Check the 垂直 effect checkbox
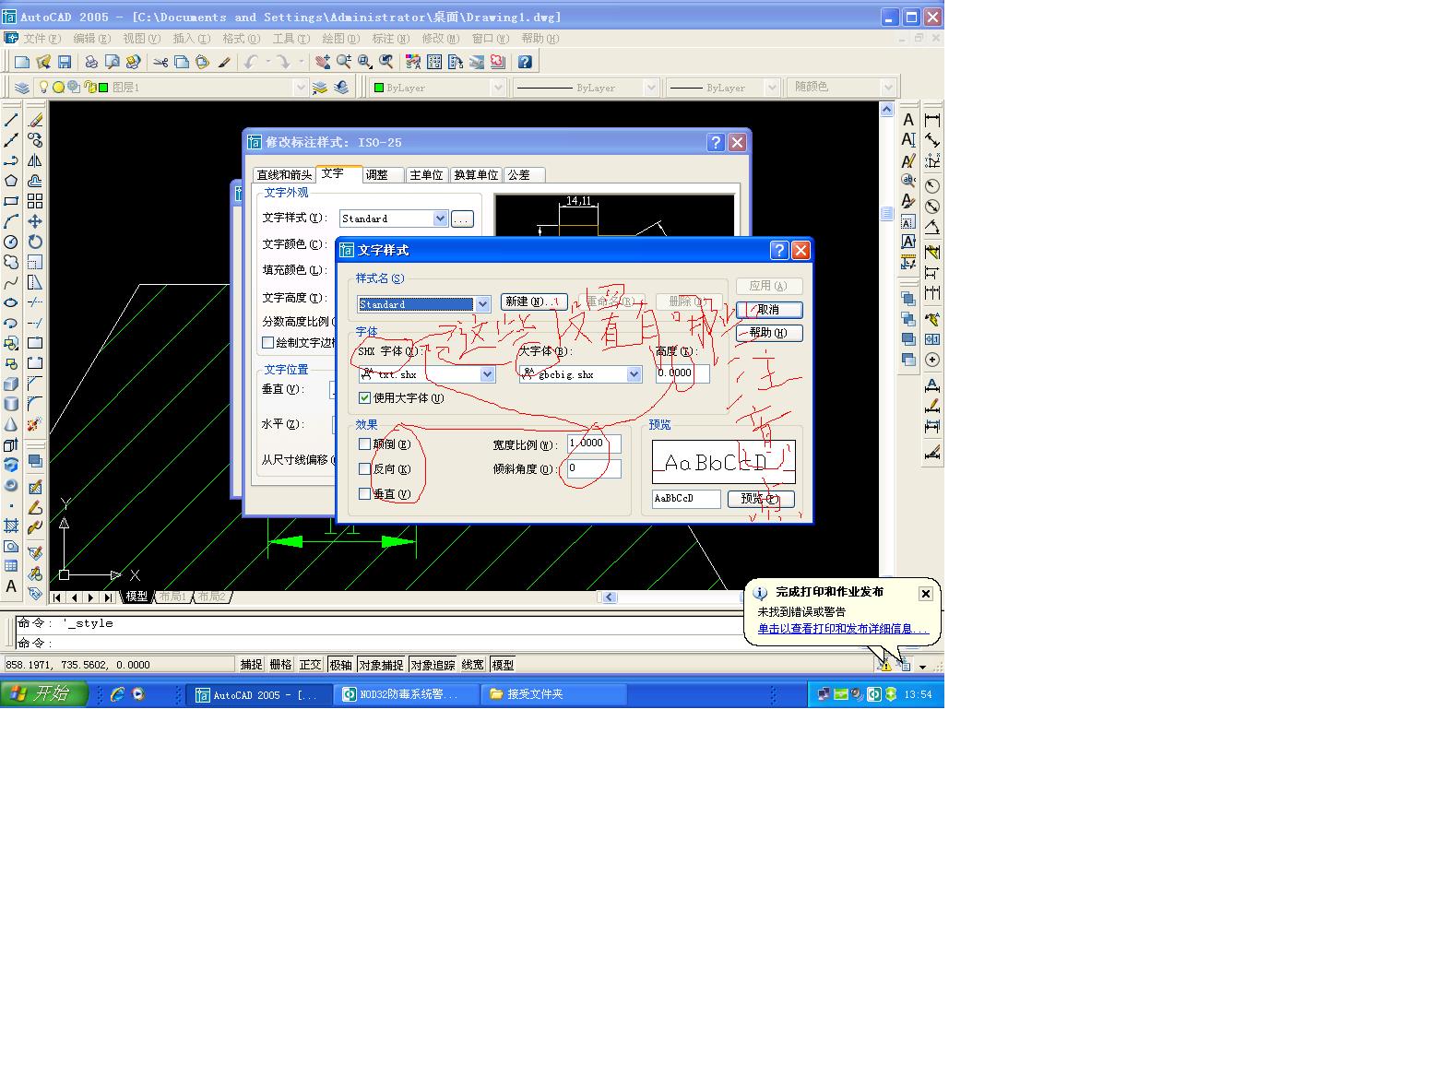The image size is (1435, 1076). click(x=365, y=494)
